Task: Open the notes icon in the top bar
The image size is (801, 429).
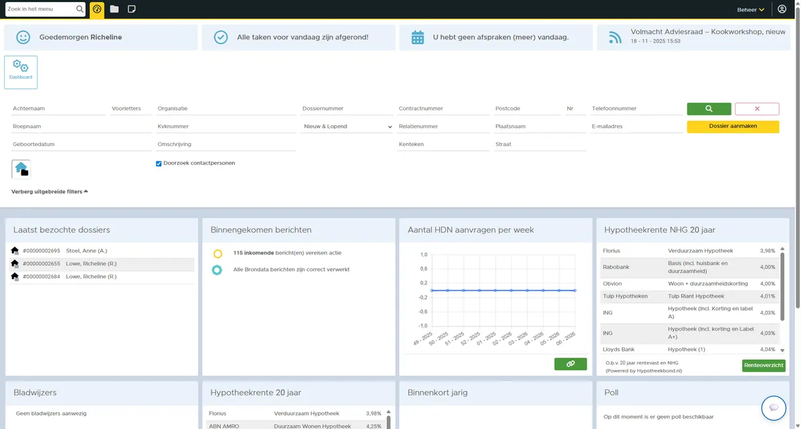Action: click(131, 9)
